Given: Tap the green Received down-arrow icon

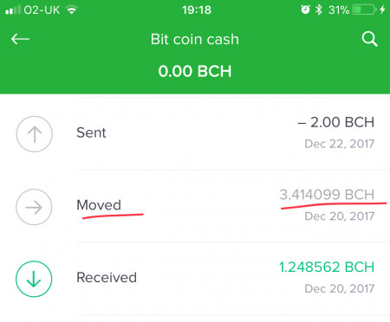Looking at the screenshot, I should click(34, 279).
